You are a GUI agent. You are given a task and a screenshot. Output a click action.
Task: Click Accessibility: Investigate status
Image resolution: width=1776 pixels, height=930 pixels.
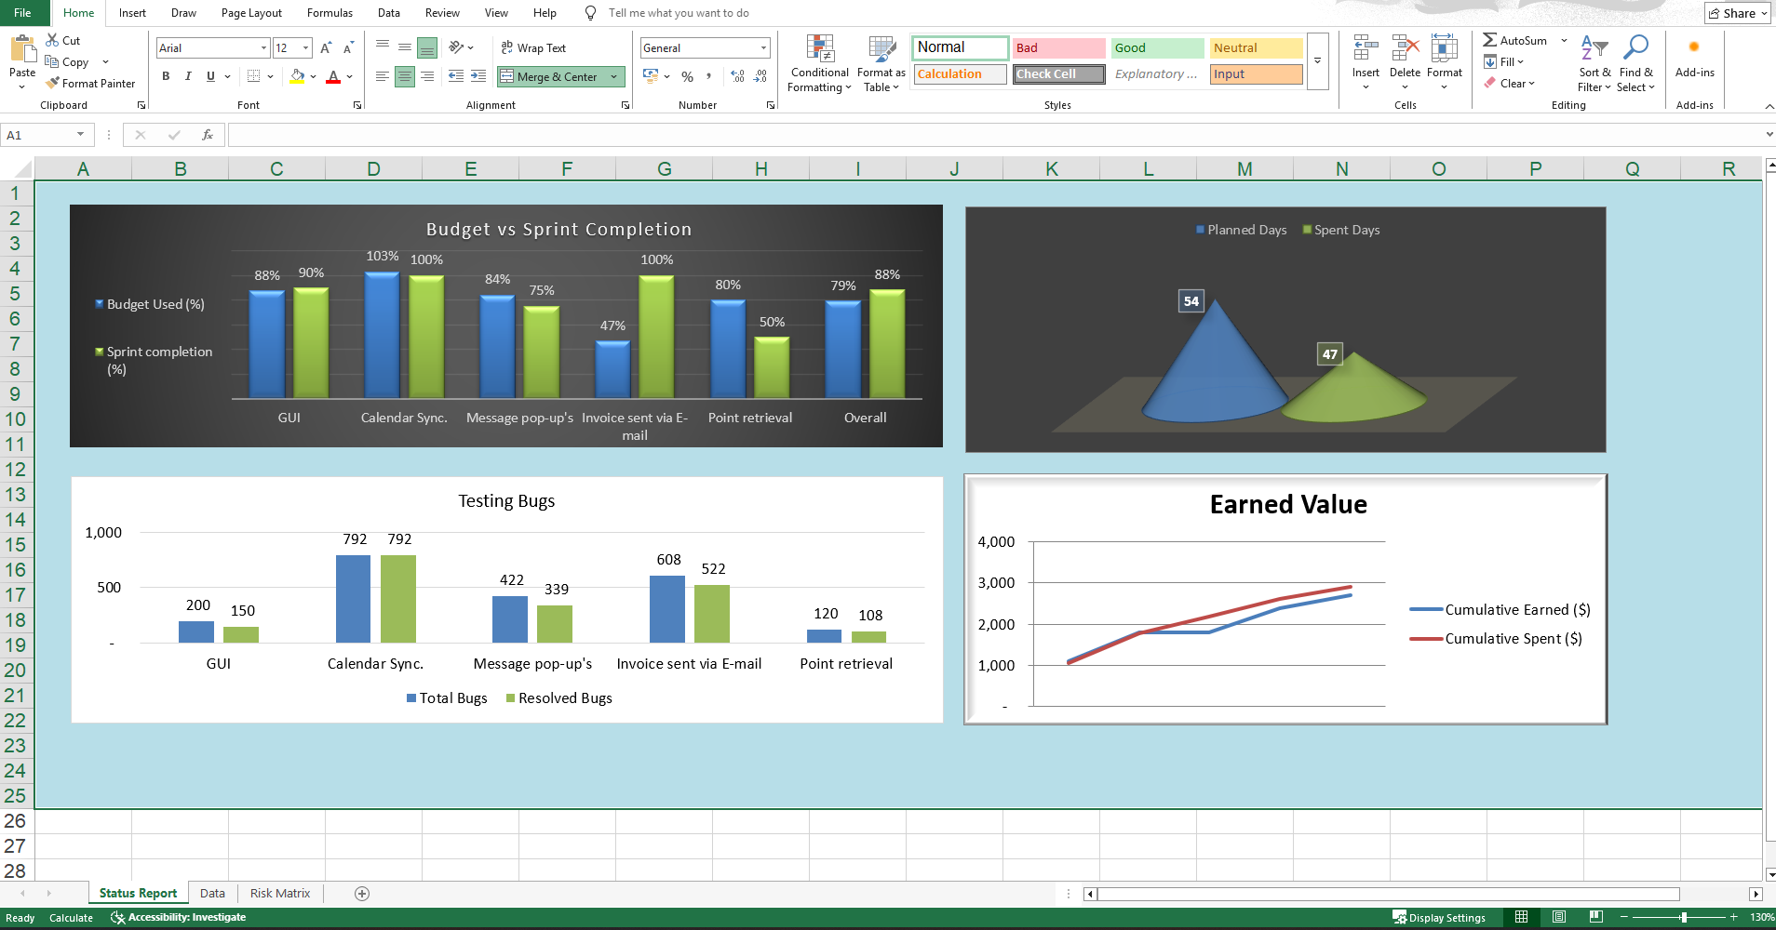[178, 917]
